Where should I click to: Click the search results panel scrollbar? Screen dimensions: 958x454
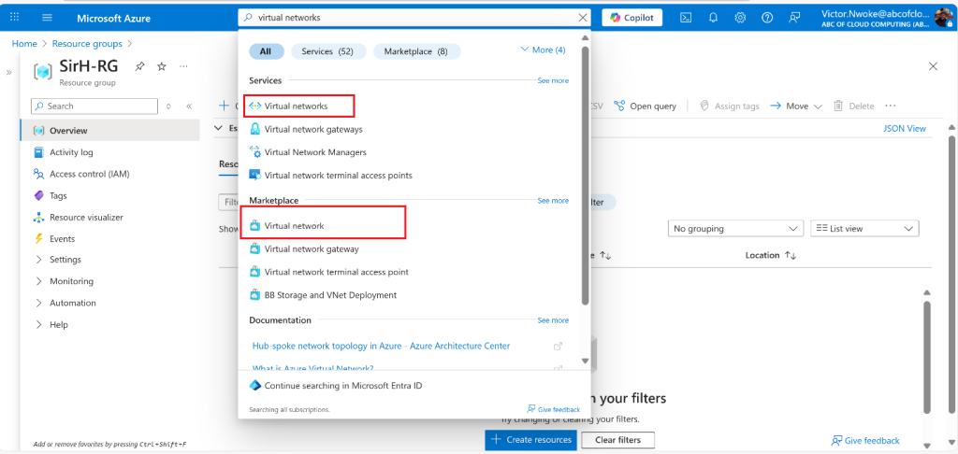click(585, 187)
